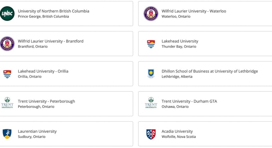Image resolution: width=272 pixels, height=148 pixels.
Task: Click the Acadia University crest logo
Action: point(151,134)
